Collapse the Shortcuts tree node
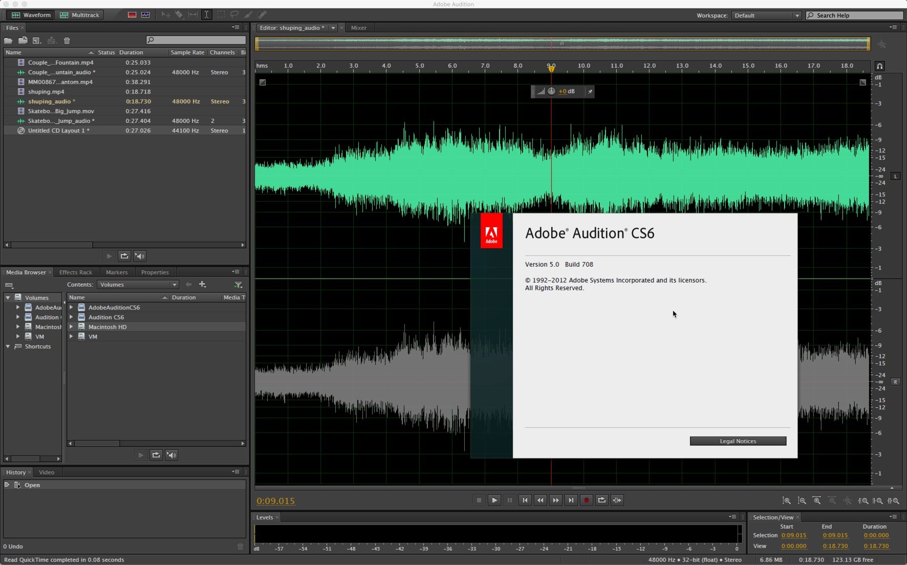Image resolution: width=907 pixels, height=565 pixels. 8,346
